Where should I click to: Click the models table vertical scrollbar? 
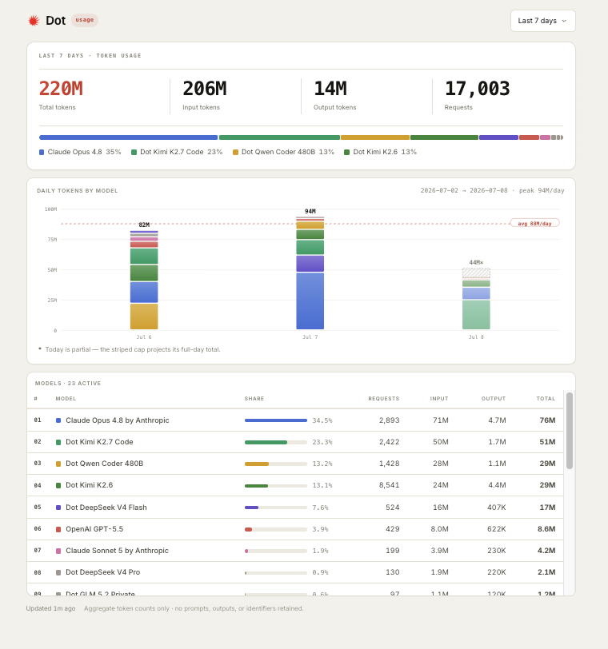[x=570, y=431]
